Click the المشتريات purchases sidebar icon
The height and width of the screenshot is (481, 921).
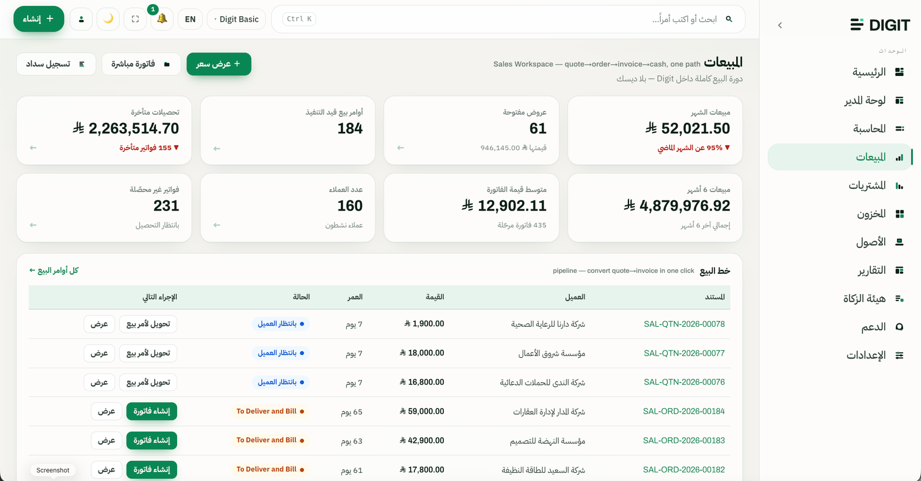click(900, 185)
